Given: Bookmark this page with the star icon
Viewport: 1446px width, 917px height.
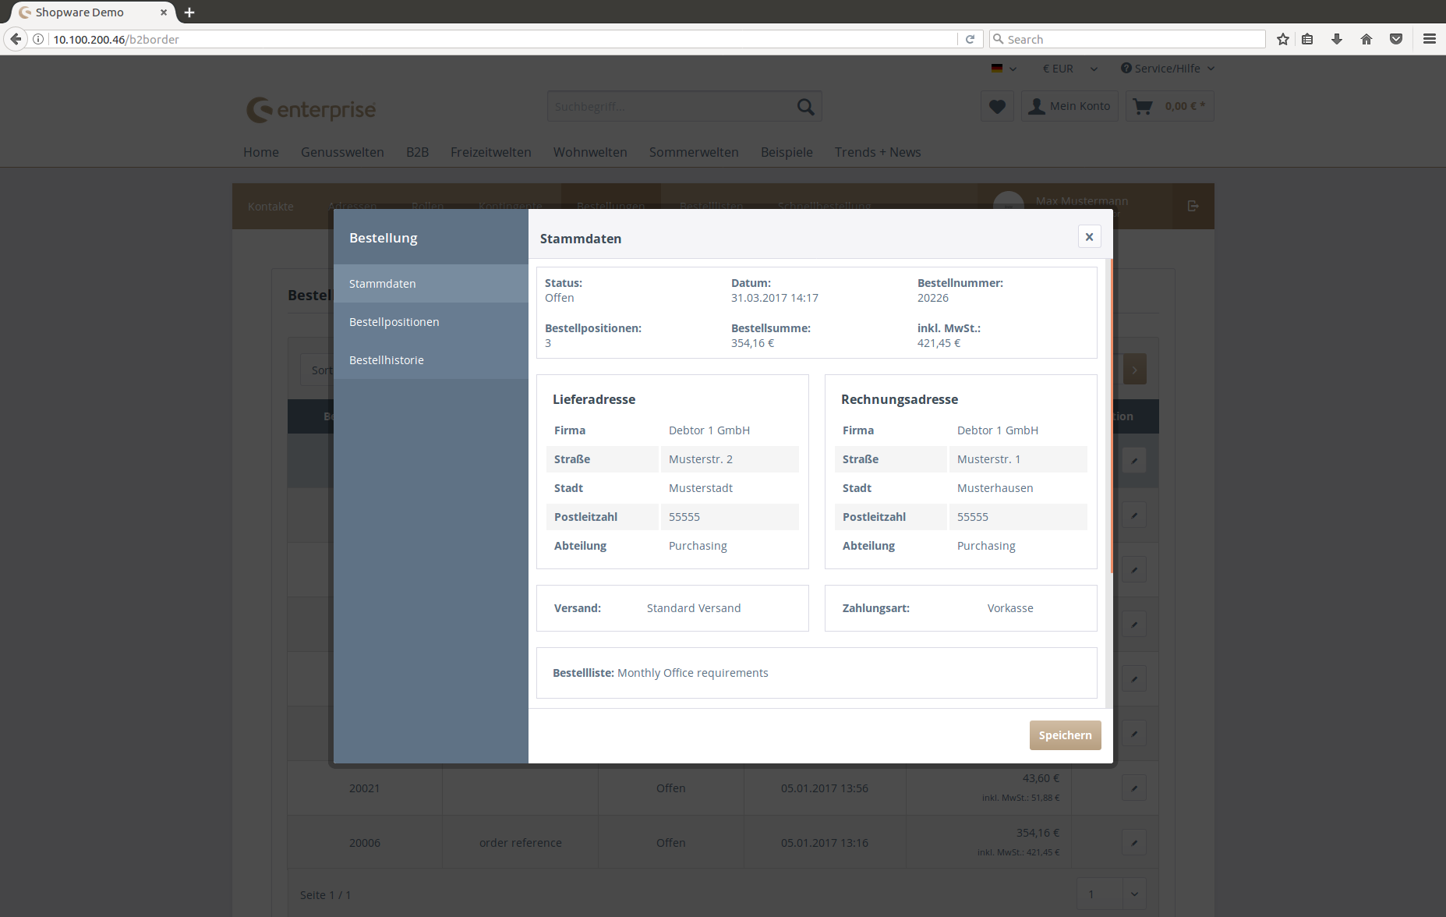Looking at the screenshot, I should pyautogui.click(x=1283, y=39).
